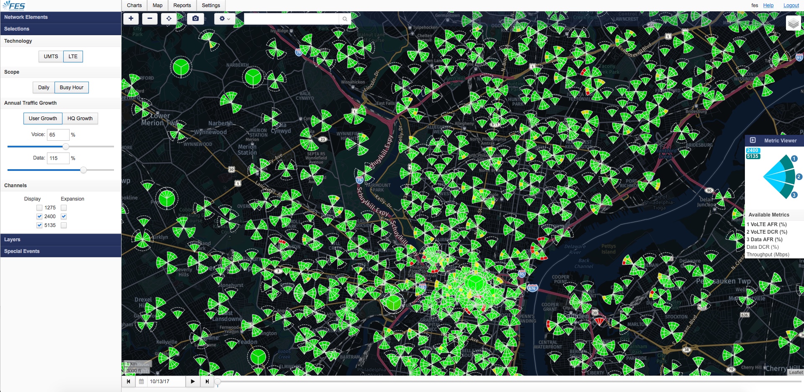Collapse the Metric Viewer panel icon

pos(752,140)
